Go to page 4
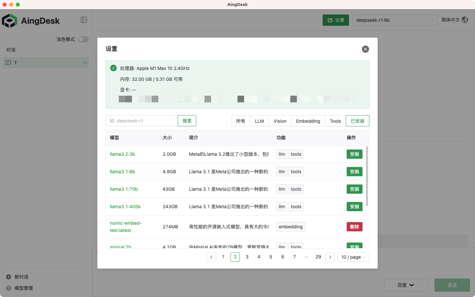This screenshot has height=297, width=475. (x=259, y=257)
